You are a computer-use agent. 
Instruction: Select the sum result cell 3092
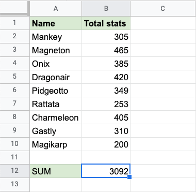coord(106,171)
